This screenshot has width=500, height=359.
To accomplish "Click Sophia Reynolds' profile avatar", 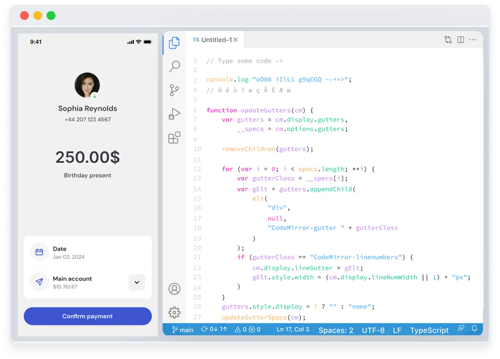I will (x=87, y=85).
